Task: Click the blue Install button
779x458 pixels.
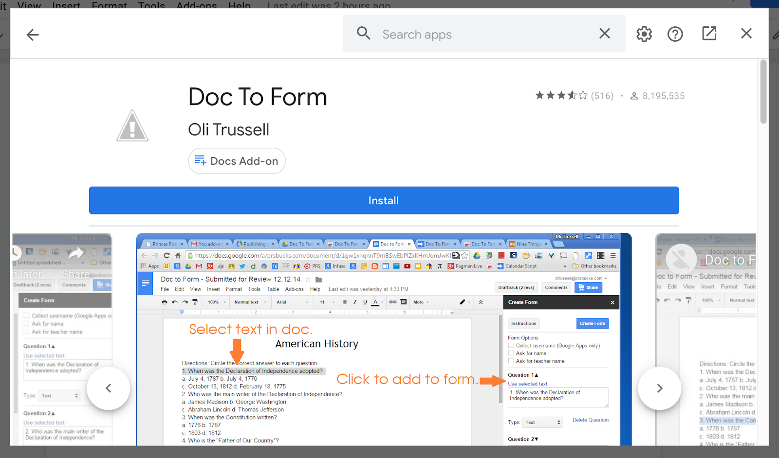Action: point(384,200)
